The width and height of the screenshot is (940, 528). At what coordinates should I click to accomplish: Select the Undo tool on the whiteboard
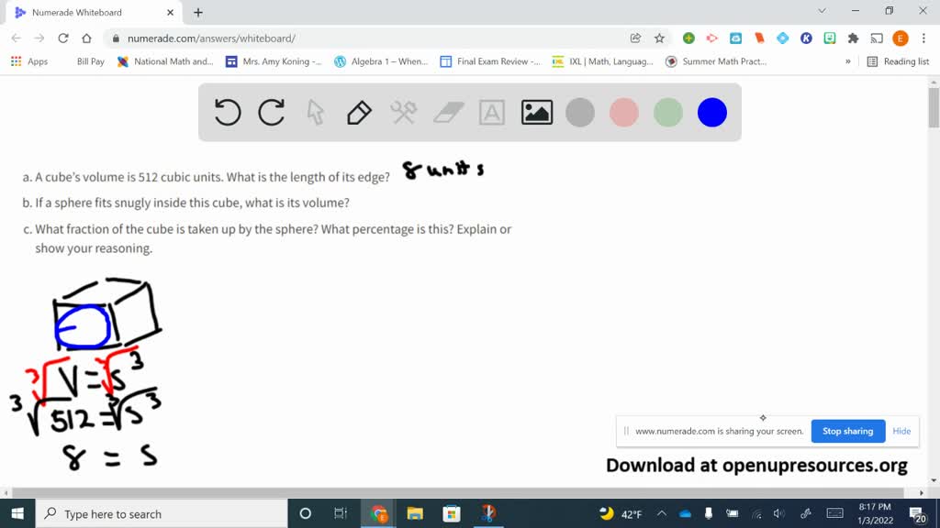pos(228,112)
